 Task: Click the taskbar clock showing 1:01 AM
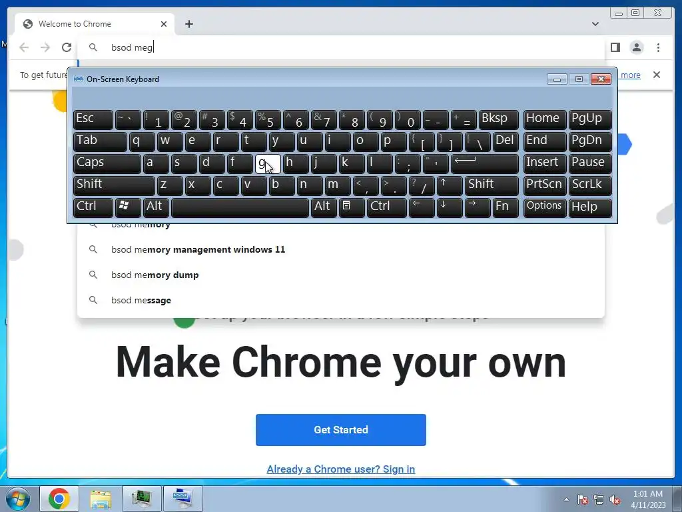click(x=648, y=499)
